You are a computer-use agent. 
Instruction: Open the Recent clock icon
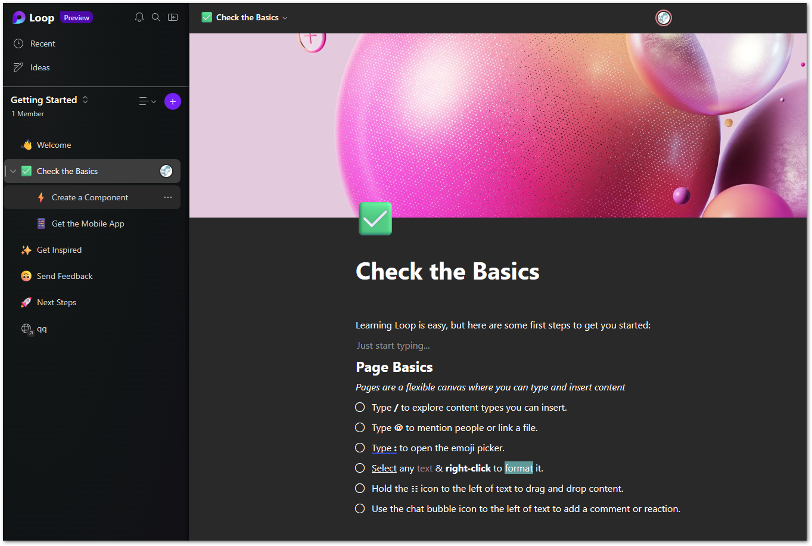tap(18, 44)
